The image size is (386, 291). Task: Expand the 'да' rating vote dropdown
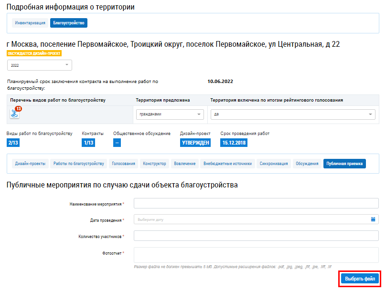point(292,114)
